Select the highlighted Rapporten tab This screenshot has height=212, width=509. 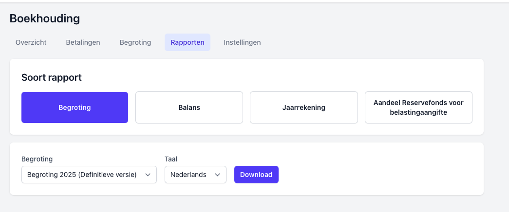187,42
